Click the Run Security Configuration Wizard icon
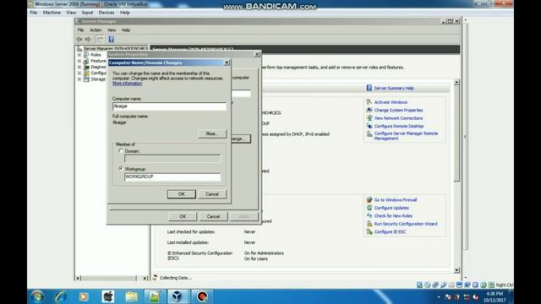Image resolution: width=541 pixels, height=304 pixels. tap(369, 224)
